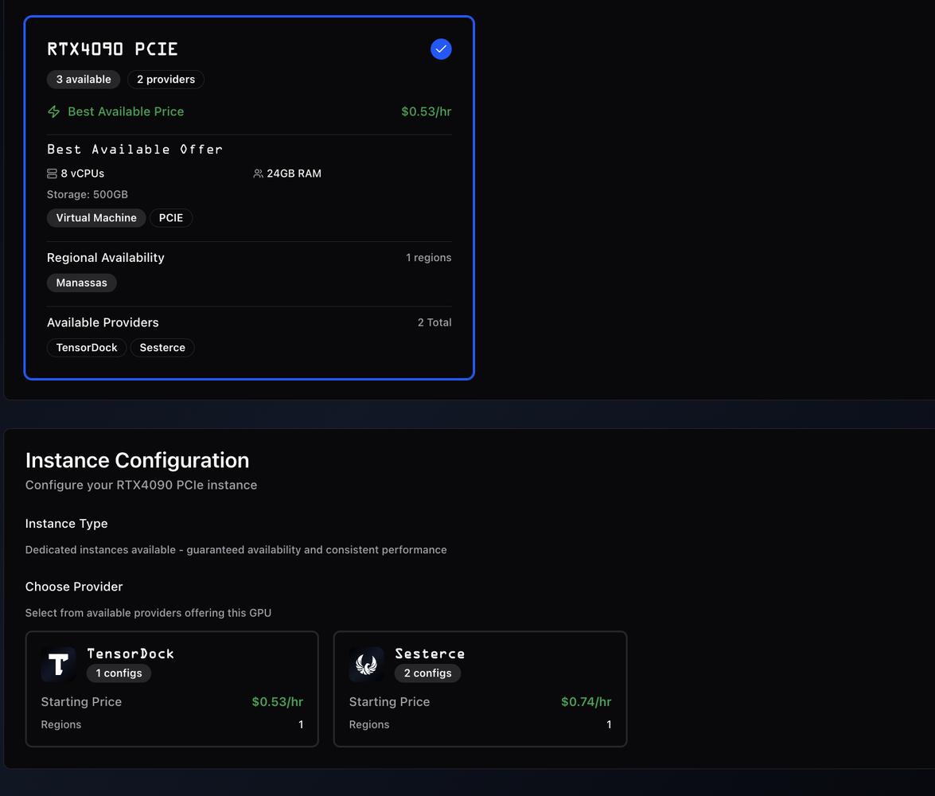The width and height of the screenshot is (935, 796).
Task: Click the '1 configs' badge for TensorDock
Action: pyautogui.click(x=119, y=673)
